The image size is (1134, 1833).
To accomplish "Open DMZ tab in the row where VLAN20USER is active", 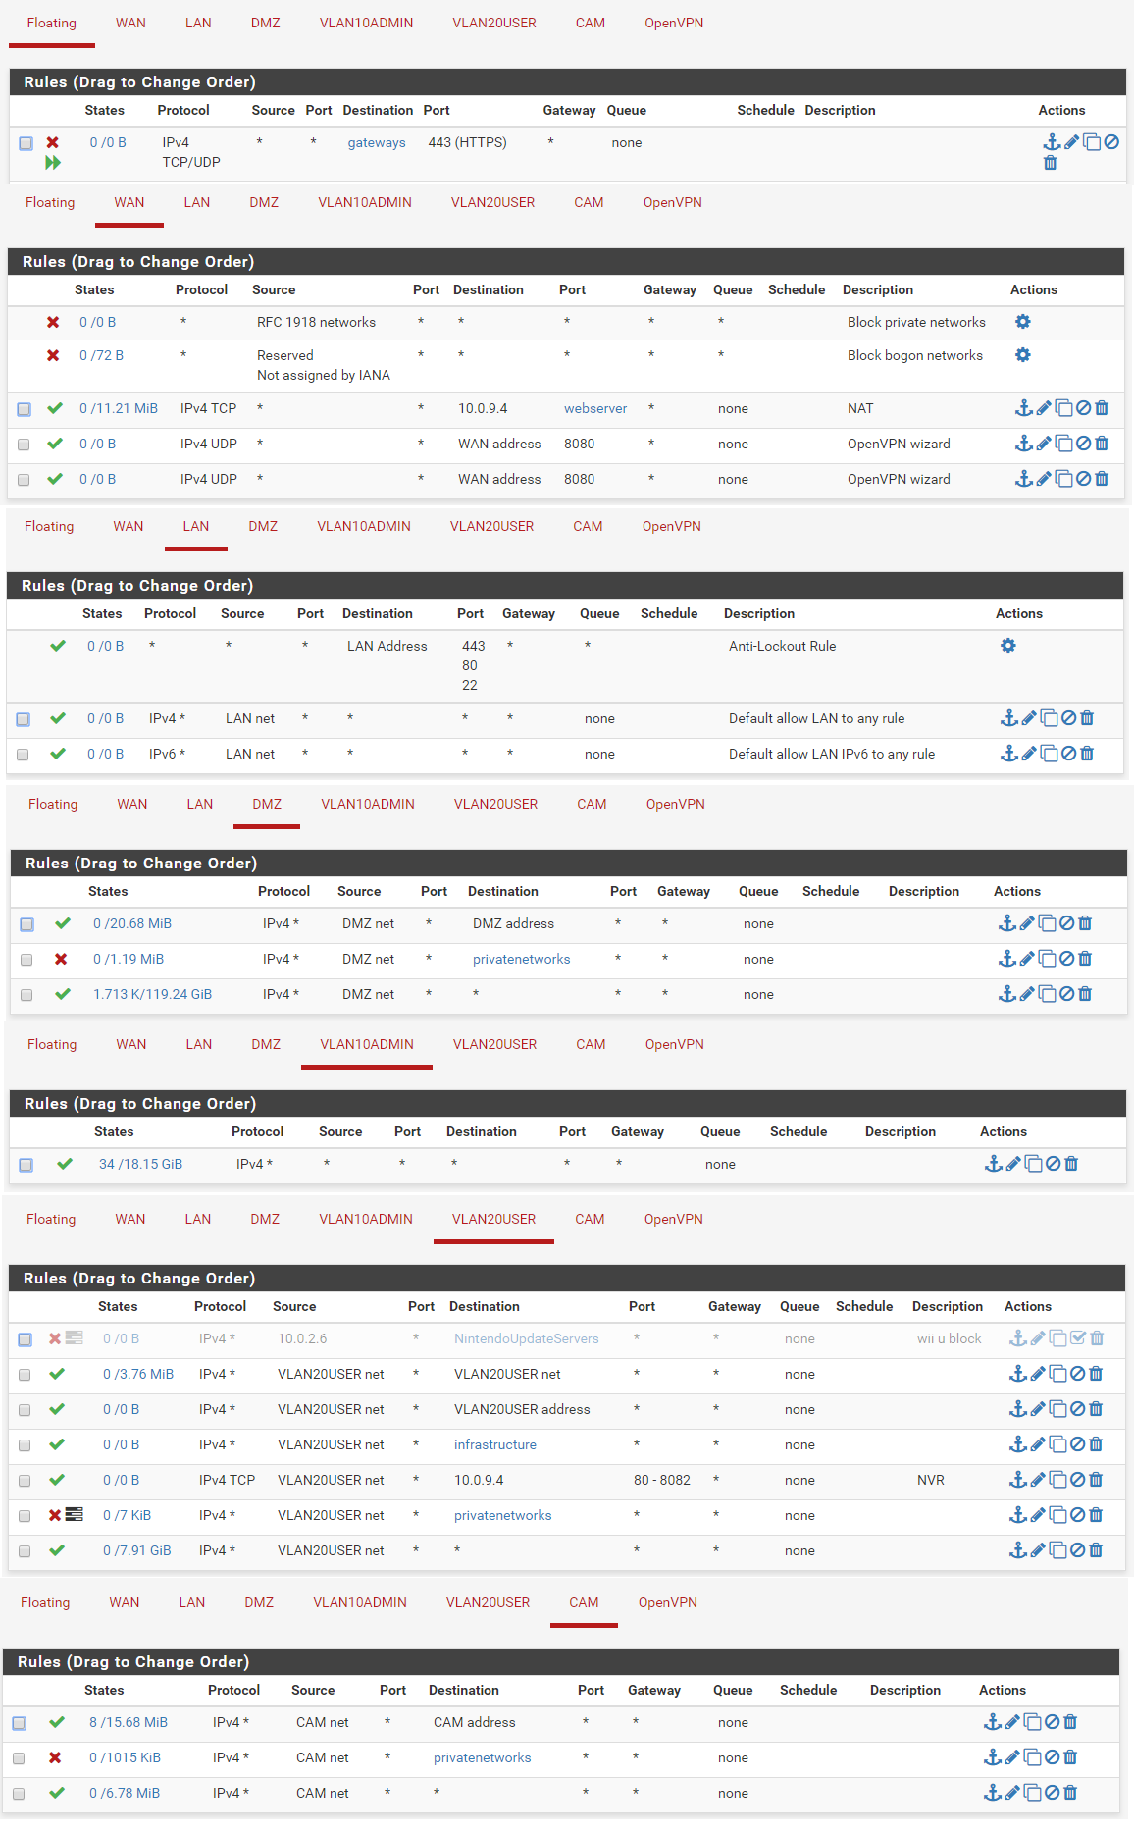I will tap(265, 1219).
